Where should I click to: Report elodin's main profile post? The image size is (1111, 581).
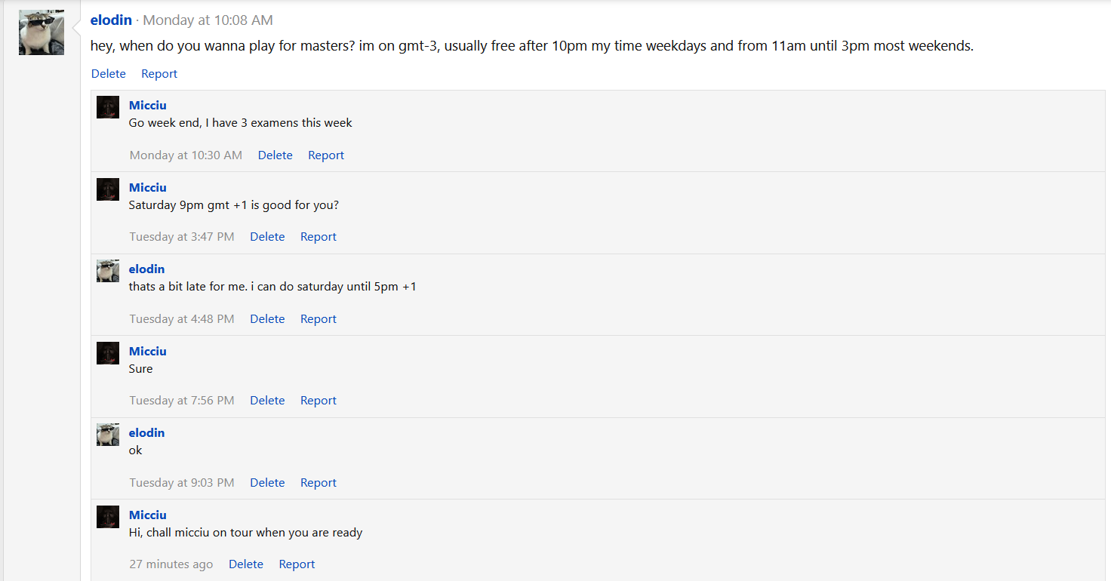click(x=159, y=74)
